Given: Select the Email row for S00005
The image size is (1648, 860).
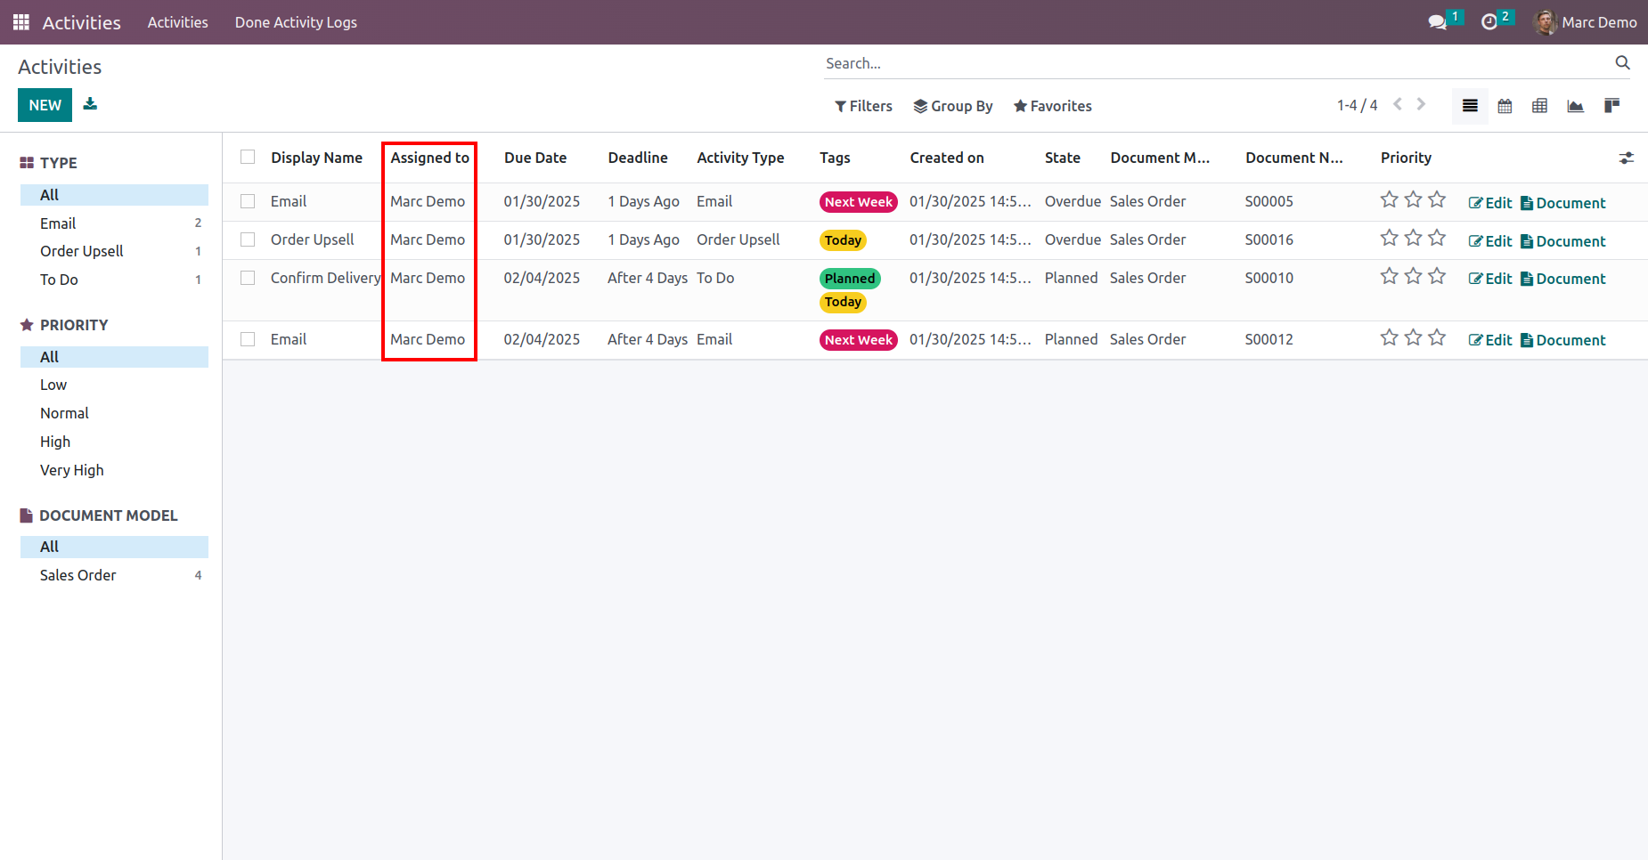Looking at the screenshot, I should pyautogui.click(x=248, y=201).
